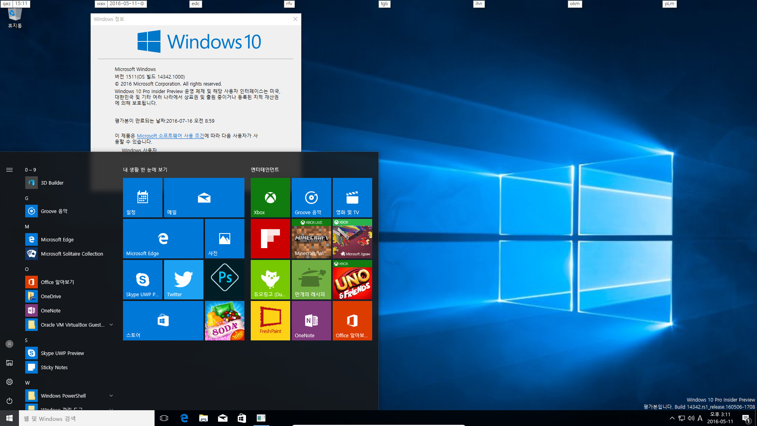Open the Microsoft Jigsaw tile
The height and width of the screenshot is (426, 757).
[352, 239]
